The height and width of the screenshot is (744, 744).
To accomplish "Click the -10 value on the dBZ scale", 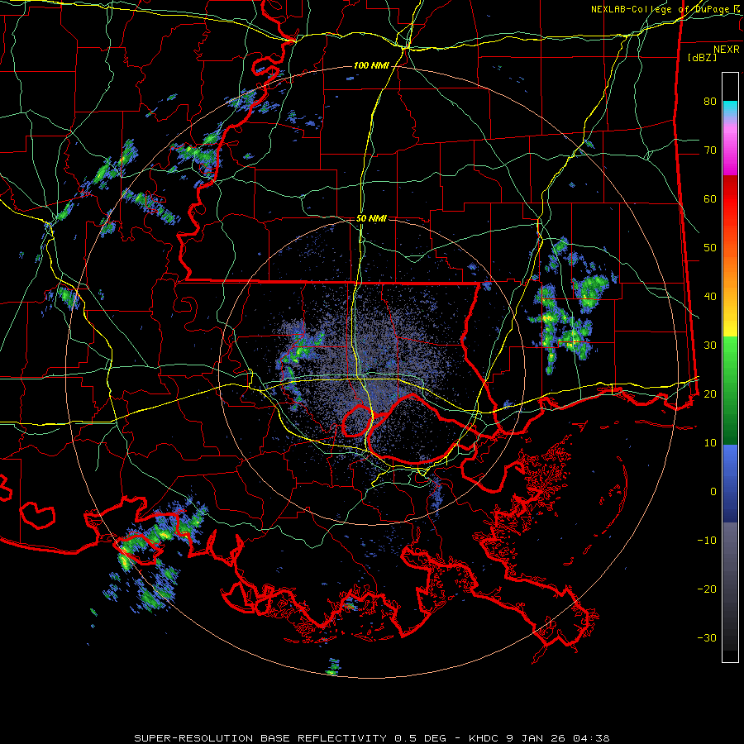I will [707, 541].
